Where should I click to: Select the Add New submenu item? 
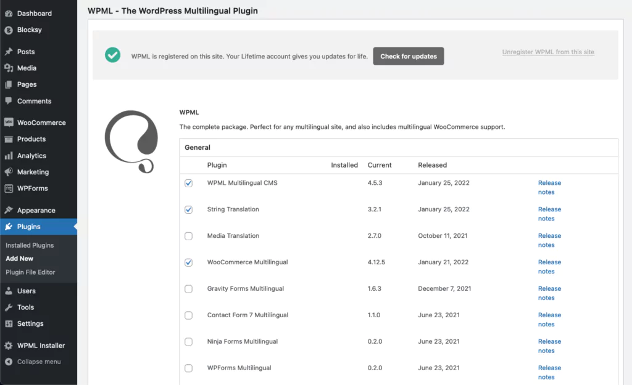pos(19,259)
